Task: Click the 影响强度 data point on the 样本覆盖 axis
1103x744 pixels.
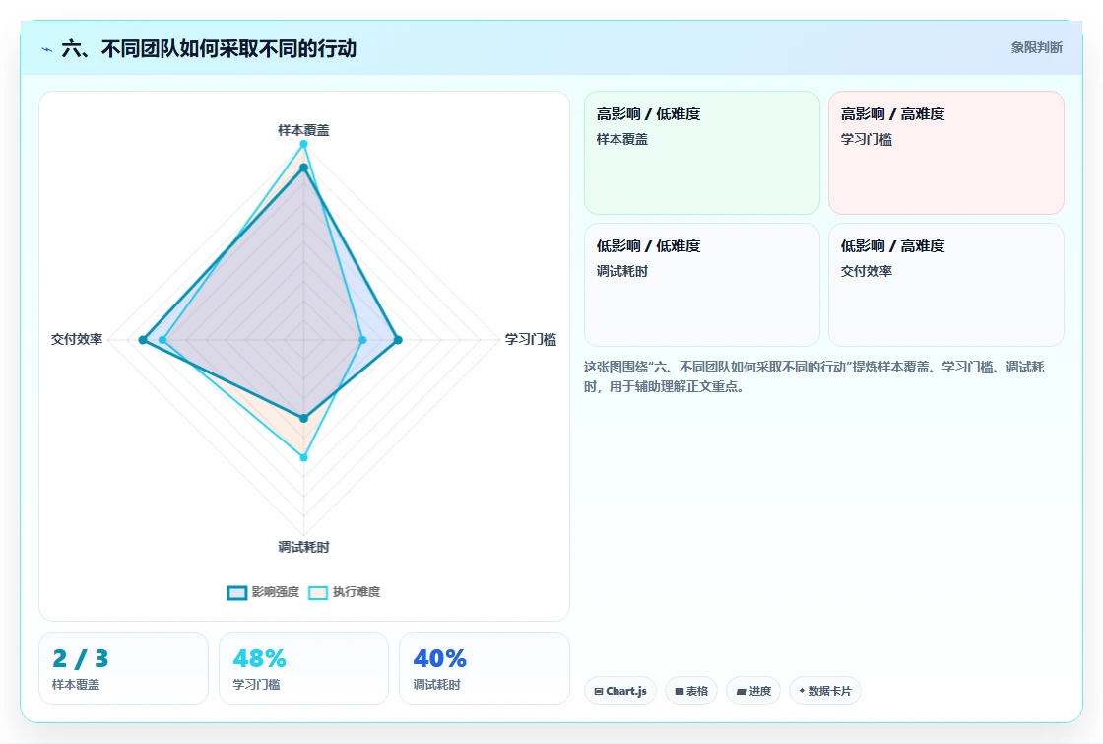Action: point(304,168)
